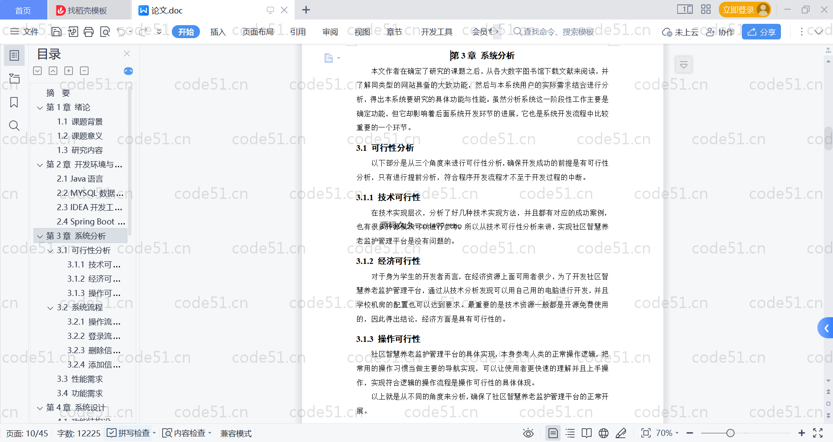833x442 pixels.
Task: Click the 分享 share button
Action: 761,32
